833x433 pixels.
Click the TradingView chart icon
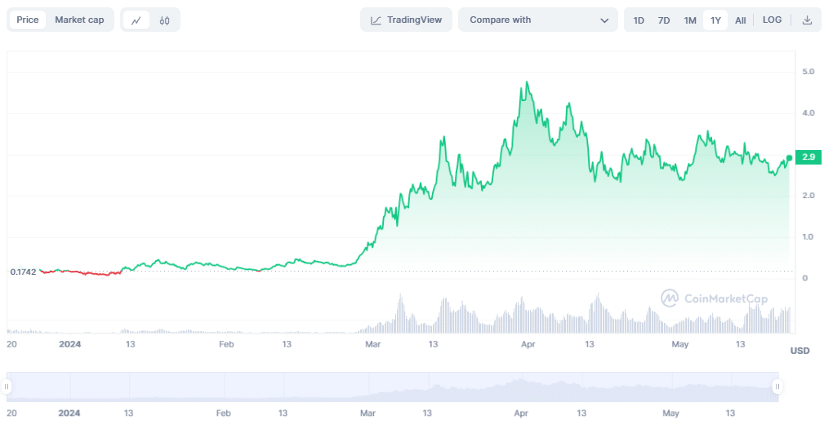point(376,20)
